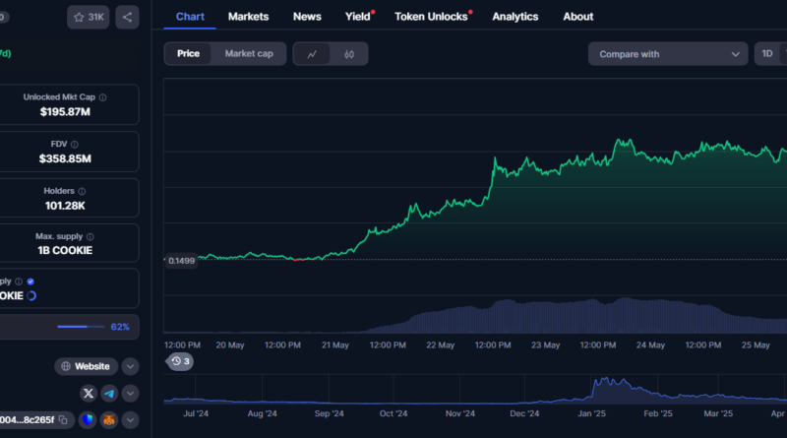Click the share icon button
787x438 pixels.
[127, 17]
